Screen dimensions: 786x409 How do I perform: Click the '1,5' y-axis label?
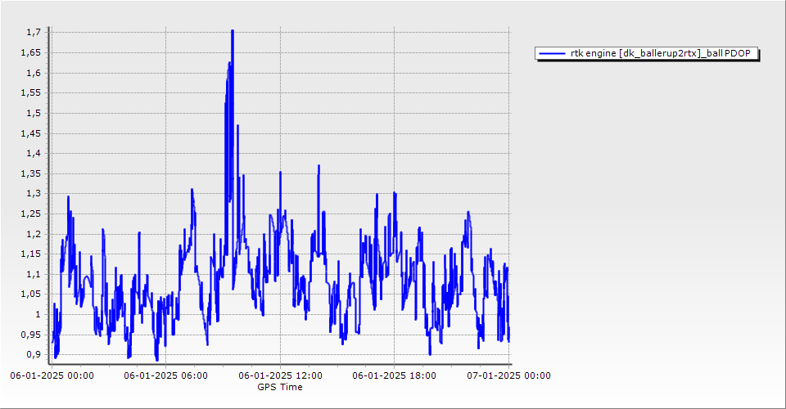(34, 113)
